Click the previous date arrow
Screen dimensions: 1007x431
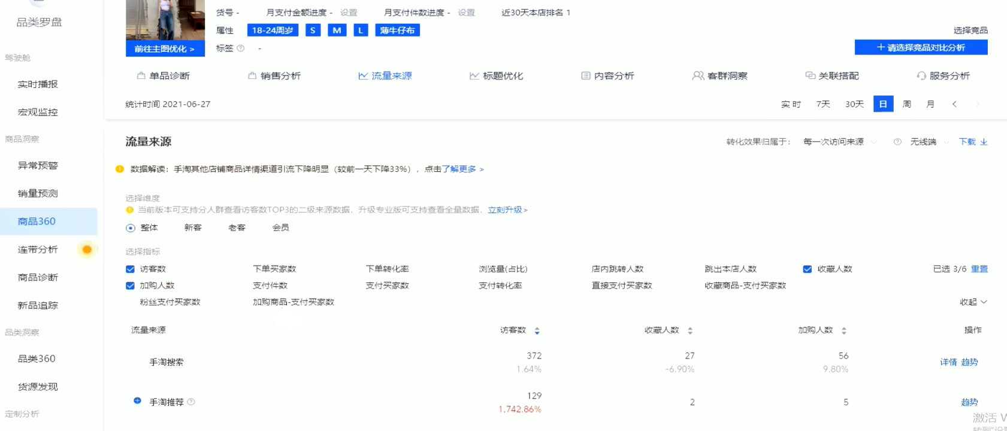pos(954,104)
